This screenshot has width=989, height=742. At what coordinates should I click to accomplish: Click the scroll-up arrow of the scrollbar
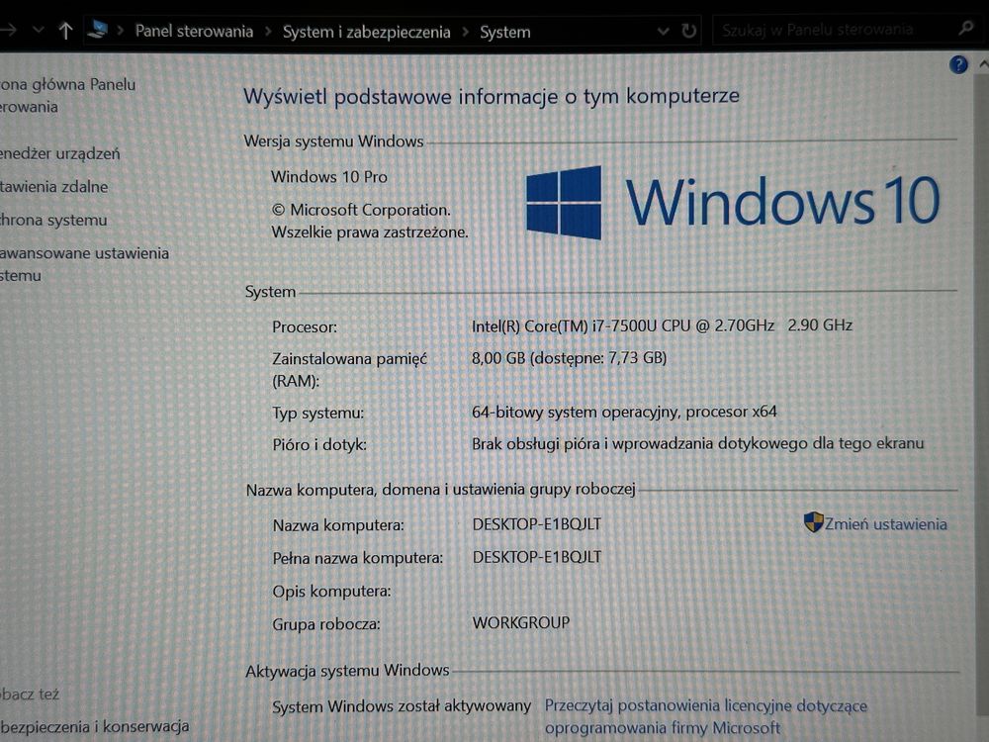click(983, 63)
